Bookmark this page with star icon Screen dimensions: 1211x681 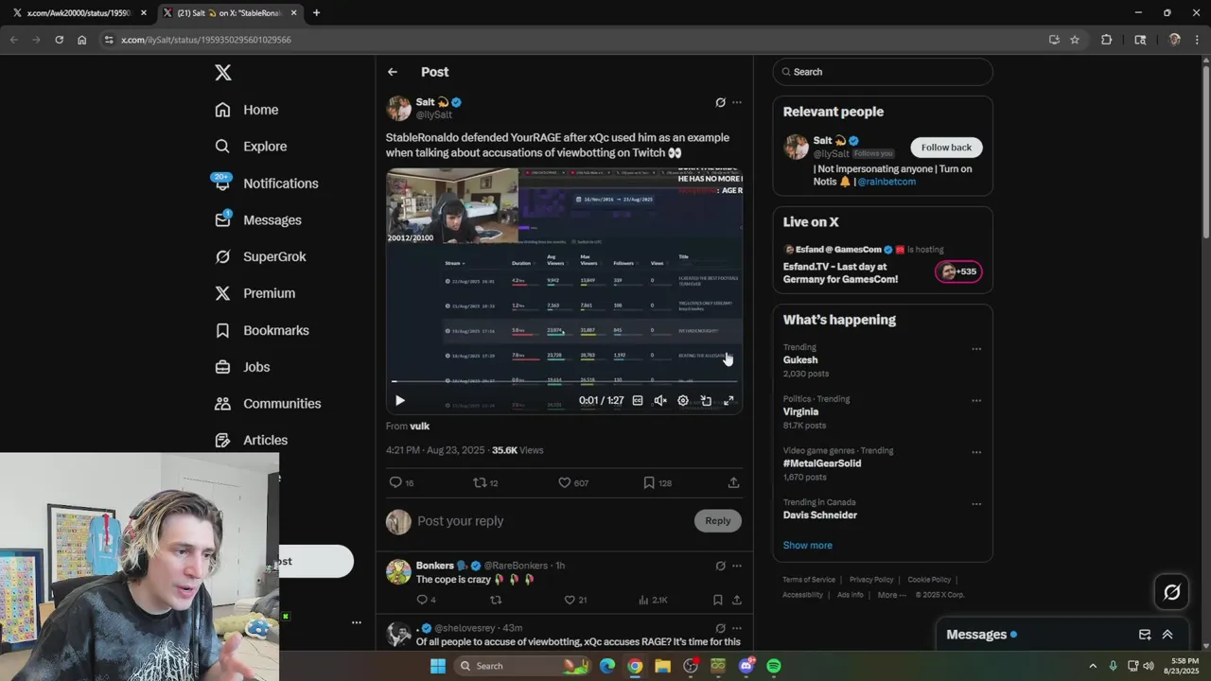(1075, 40)
